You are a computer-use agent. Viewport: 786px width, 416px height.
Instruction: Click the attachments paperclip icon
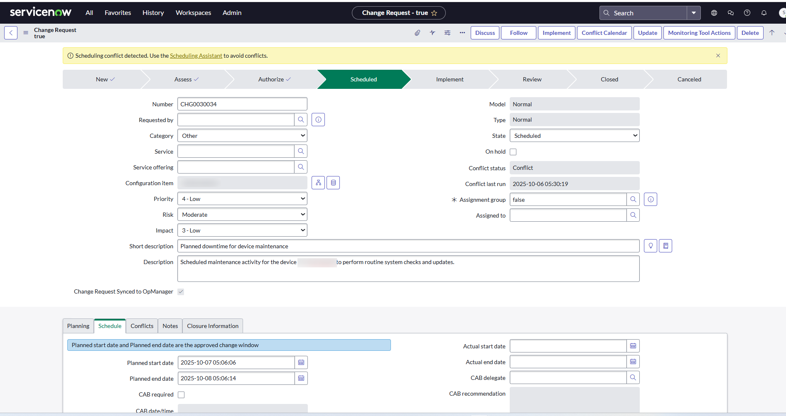[x=417, y=33]
